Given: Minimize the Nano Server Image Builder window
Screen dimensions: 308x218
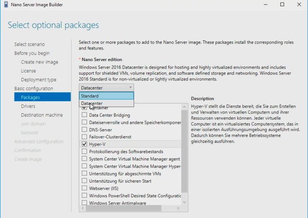Looking at the screenshot, I should 266,4.
